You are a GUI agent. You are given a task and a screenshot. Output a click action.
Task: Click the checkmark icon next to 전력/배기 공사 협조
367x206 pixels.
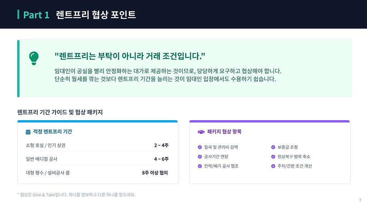[200, 166]
